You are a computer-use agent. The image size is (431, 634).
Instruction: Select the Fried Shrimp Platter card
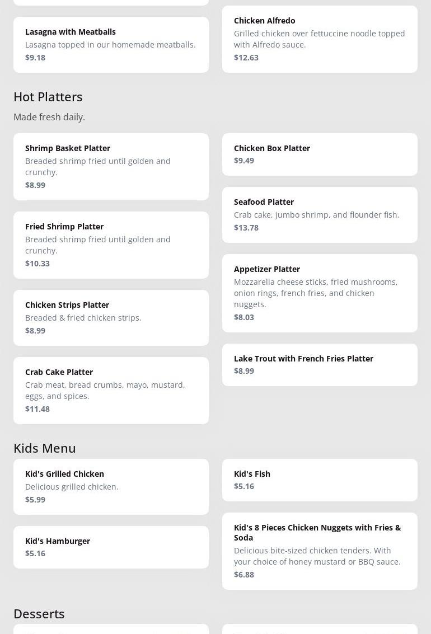click(x=111, y=245)
